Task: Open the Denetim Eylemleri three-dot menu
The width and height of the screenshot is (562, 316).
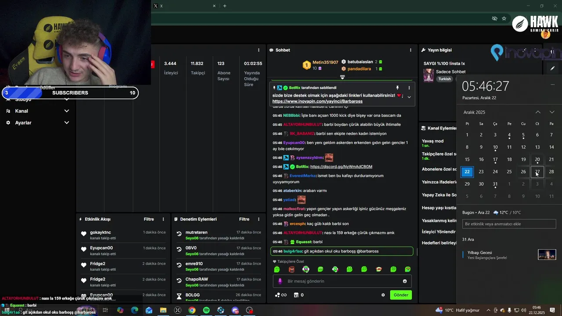Action: pyautogui.click(x=259, y=219)
